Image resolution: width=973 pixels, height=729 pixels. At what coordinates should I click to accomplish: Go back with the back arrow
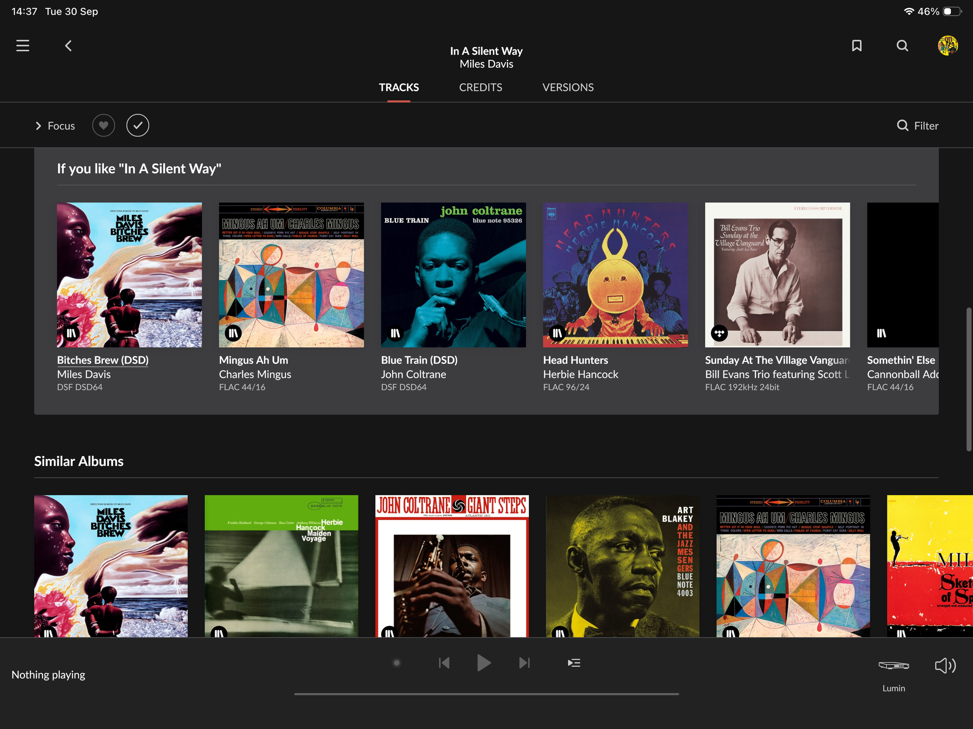point(68,46)
